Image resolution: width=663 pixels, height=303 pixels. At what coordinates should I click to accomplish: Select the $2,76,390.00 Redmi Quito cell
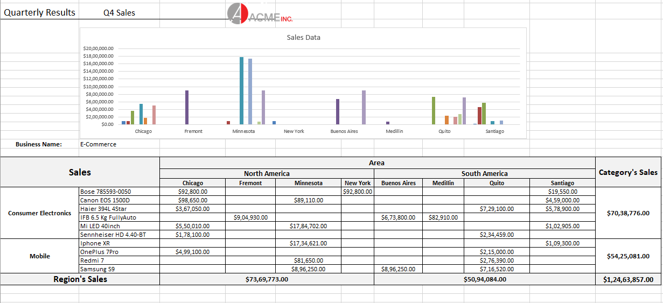tap(497, 260)
